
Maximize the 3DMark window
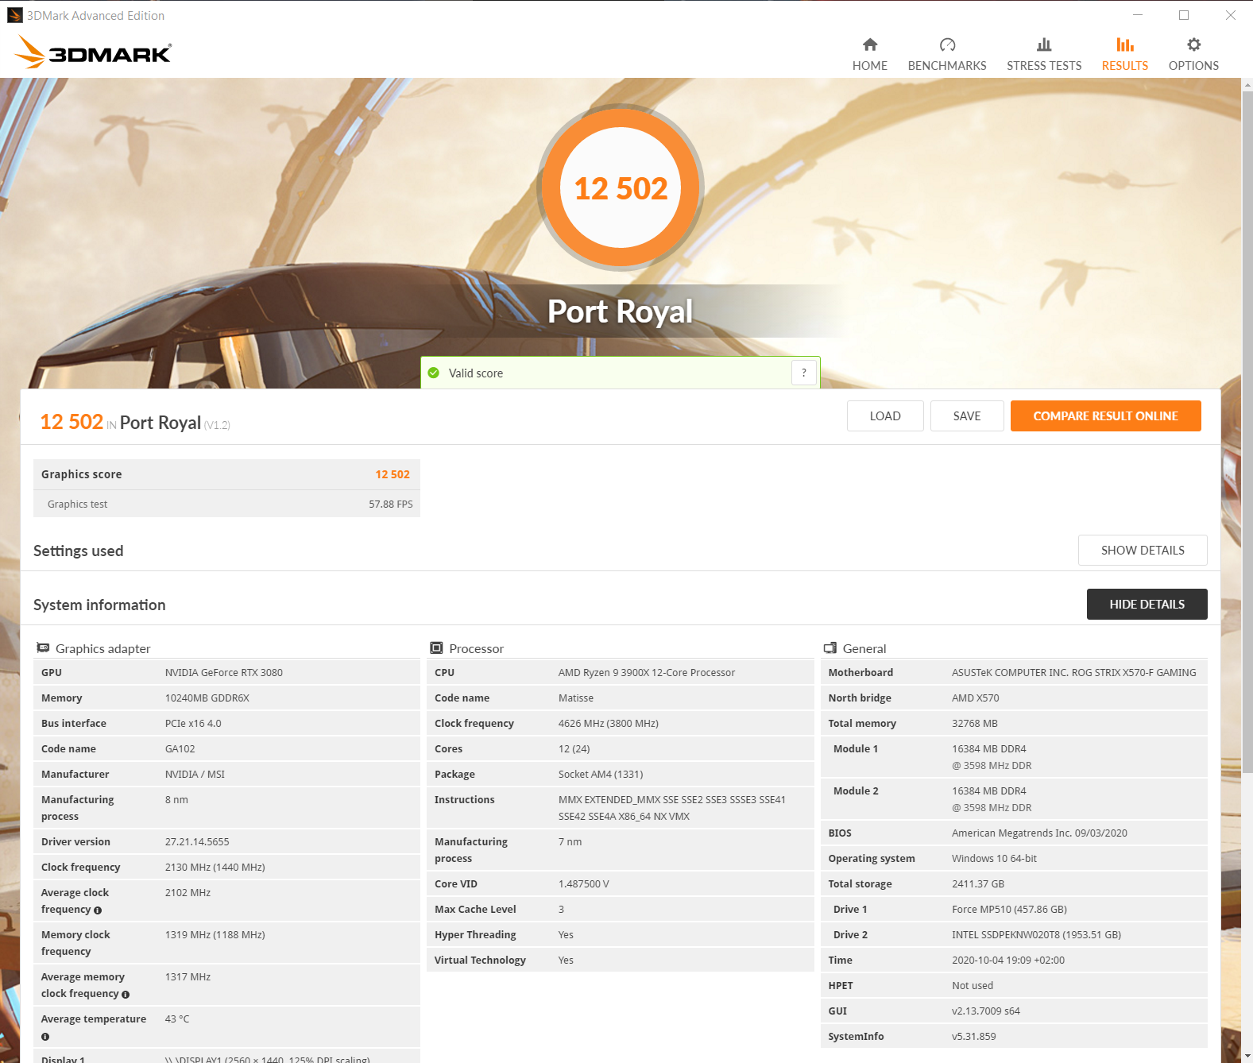[x=1184, y=15]
